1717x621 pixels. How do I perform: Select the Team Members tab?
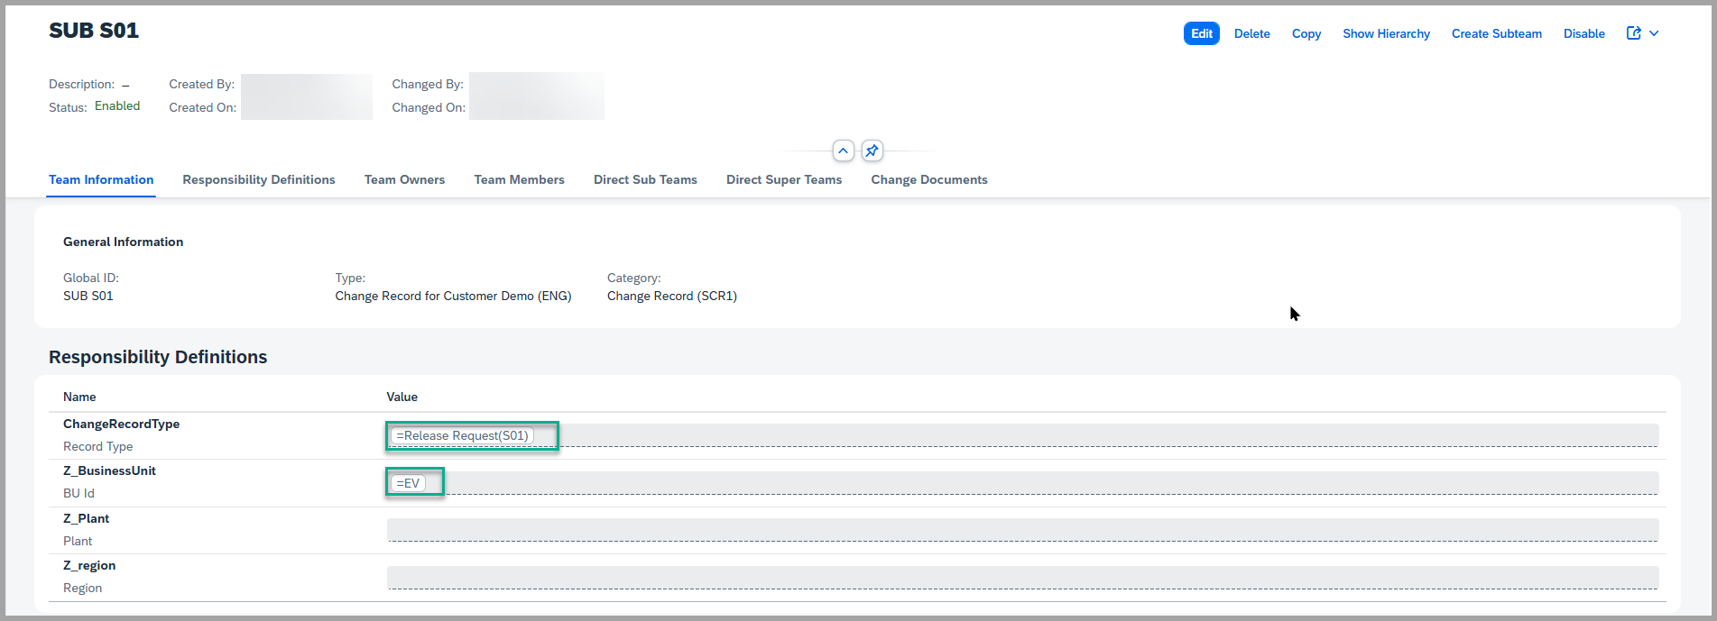pos(519,179)
